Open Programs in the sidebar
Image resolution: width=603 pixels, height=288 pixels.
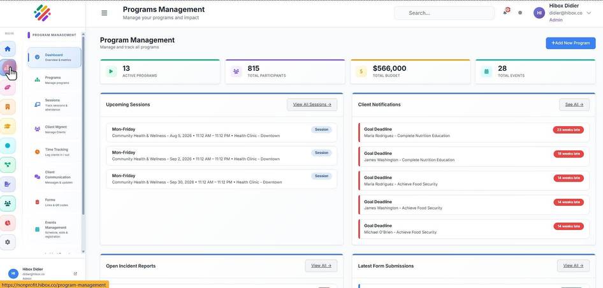point(54,80)
